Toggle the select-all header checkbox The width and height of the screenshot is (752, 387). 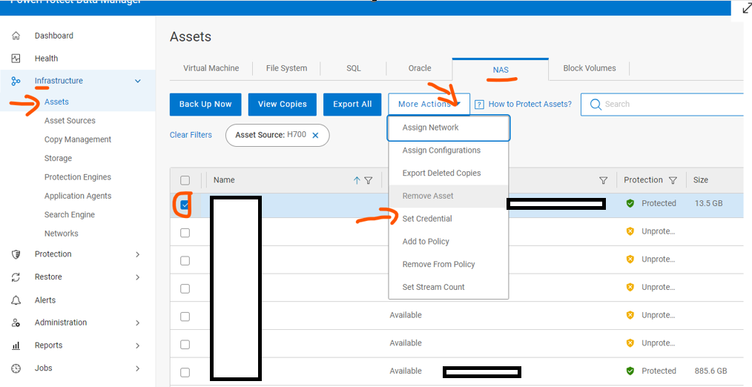[x=185, y=180]
